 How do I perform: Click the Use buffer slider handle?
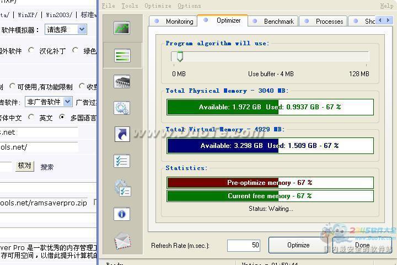(x=179, y=56)
